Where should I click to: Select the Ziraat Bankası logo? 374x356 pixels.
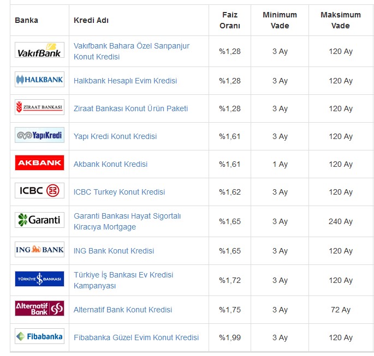pos(40,107)
